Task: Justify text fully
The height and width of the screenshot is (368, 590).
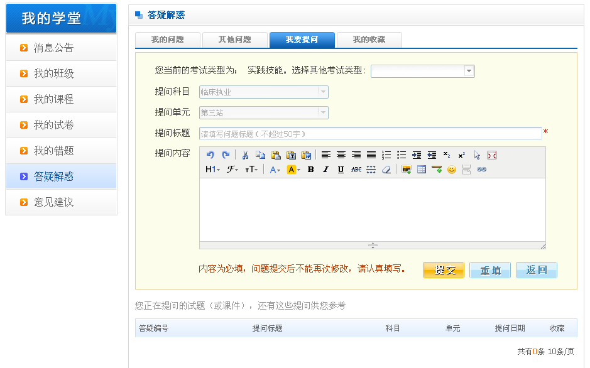Action: tap(371, 155)
